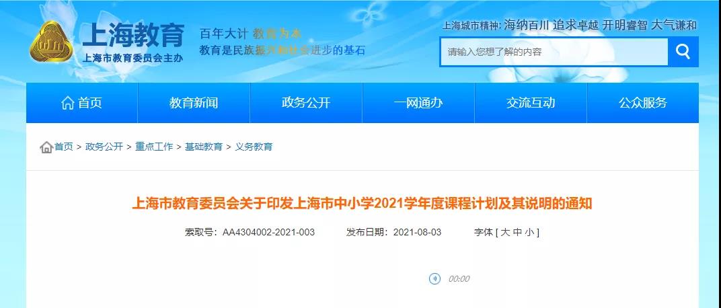Click the 重点工作 breadcrumb link
Viewport: 721px width, 308px height.
pyautogui.click(x=154, y=147)
